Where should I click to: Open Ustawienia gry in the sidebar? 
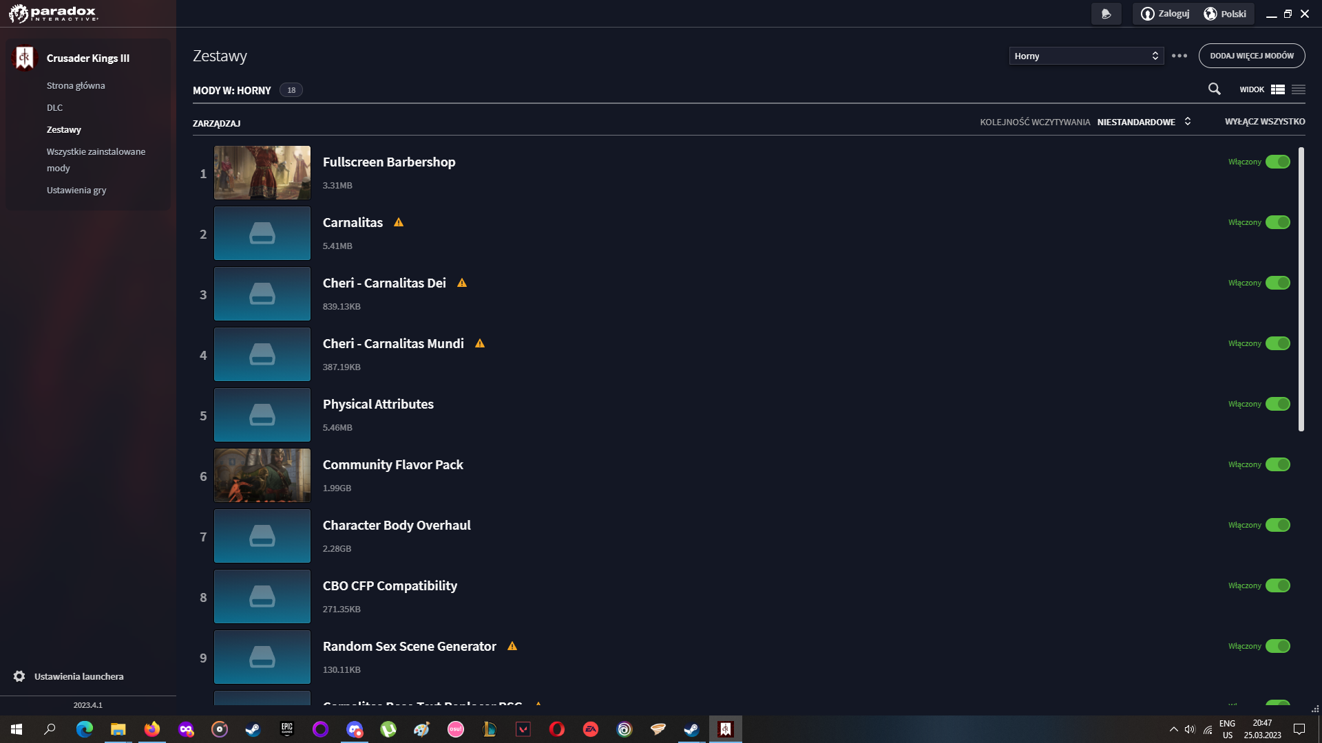(x=76, y=190)
